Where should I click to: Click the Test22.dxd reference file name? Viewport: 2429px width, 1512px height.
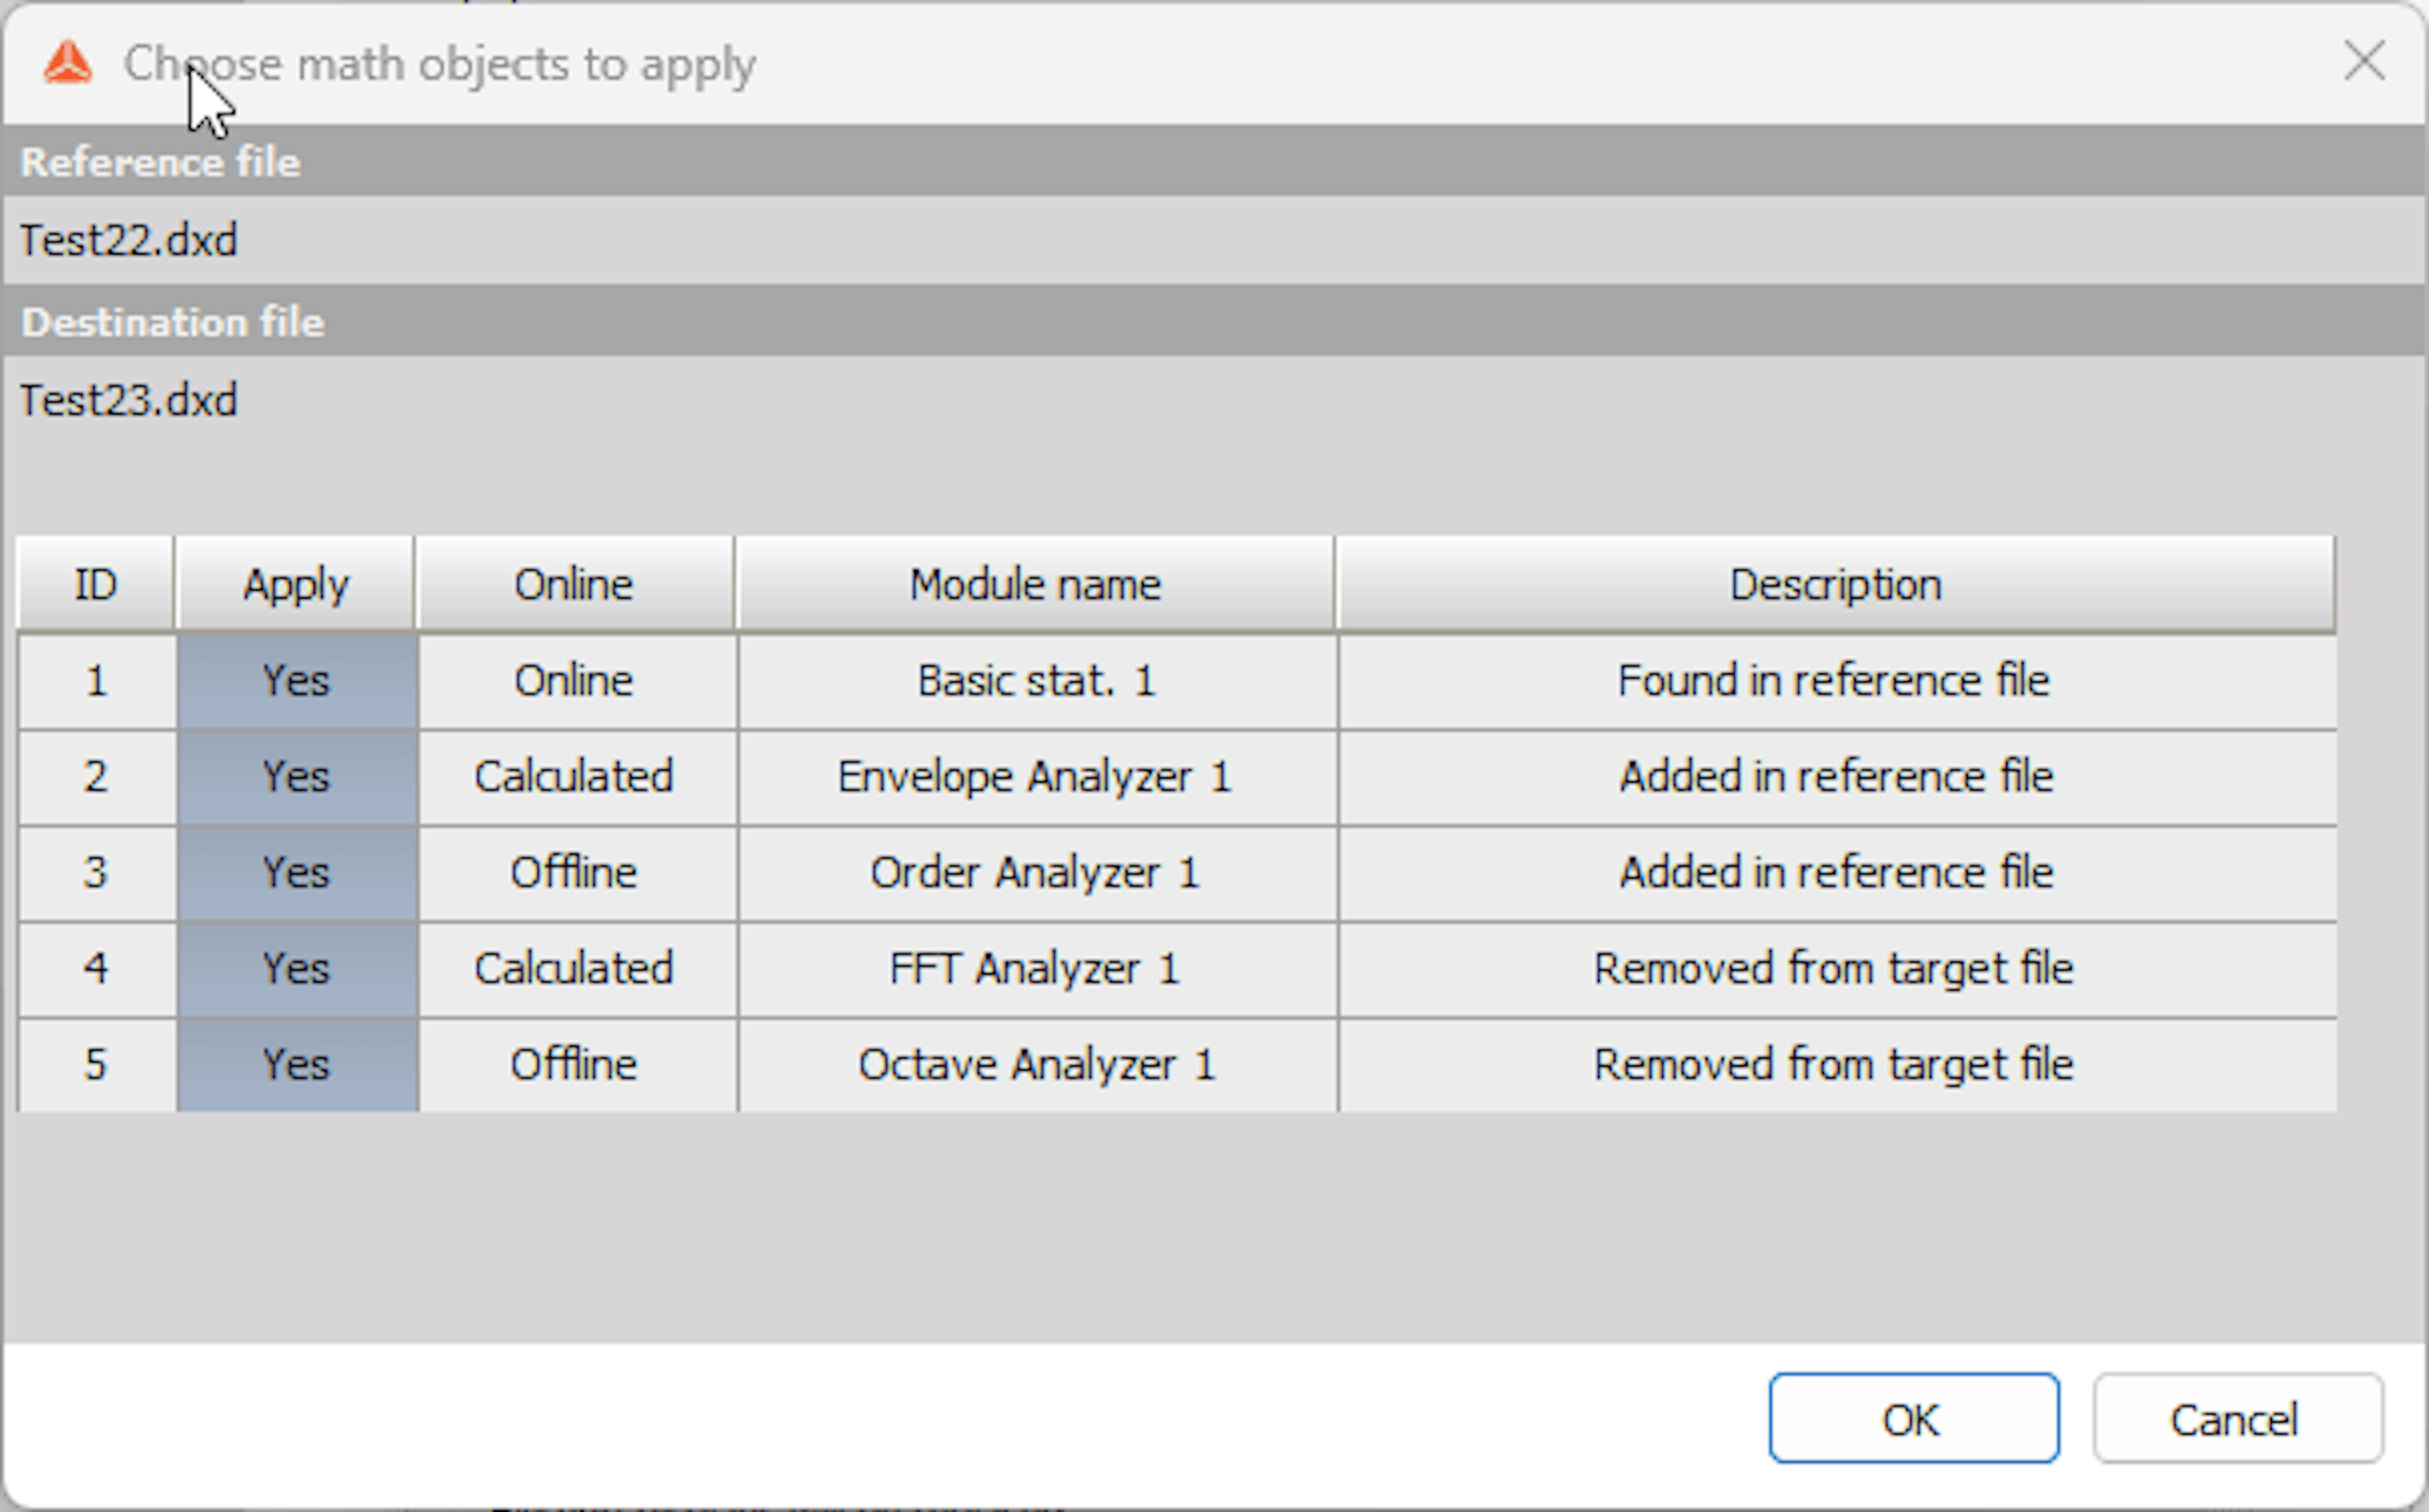click(x=129, y=240)
